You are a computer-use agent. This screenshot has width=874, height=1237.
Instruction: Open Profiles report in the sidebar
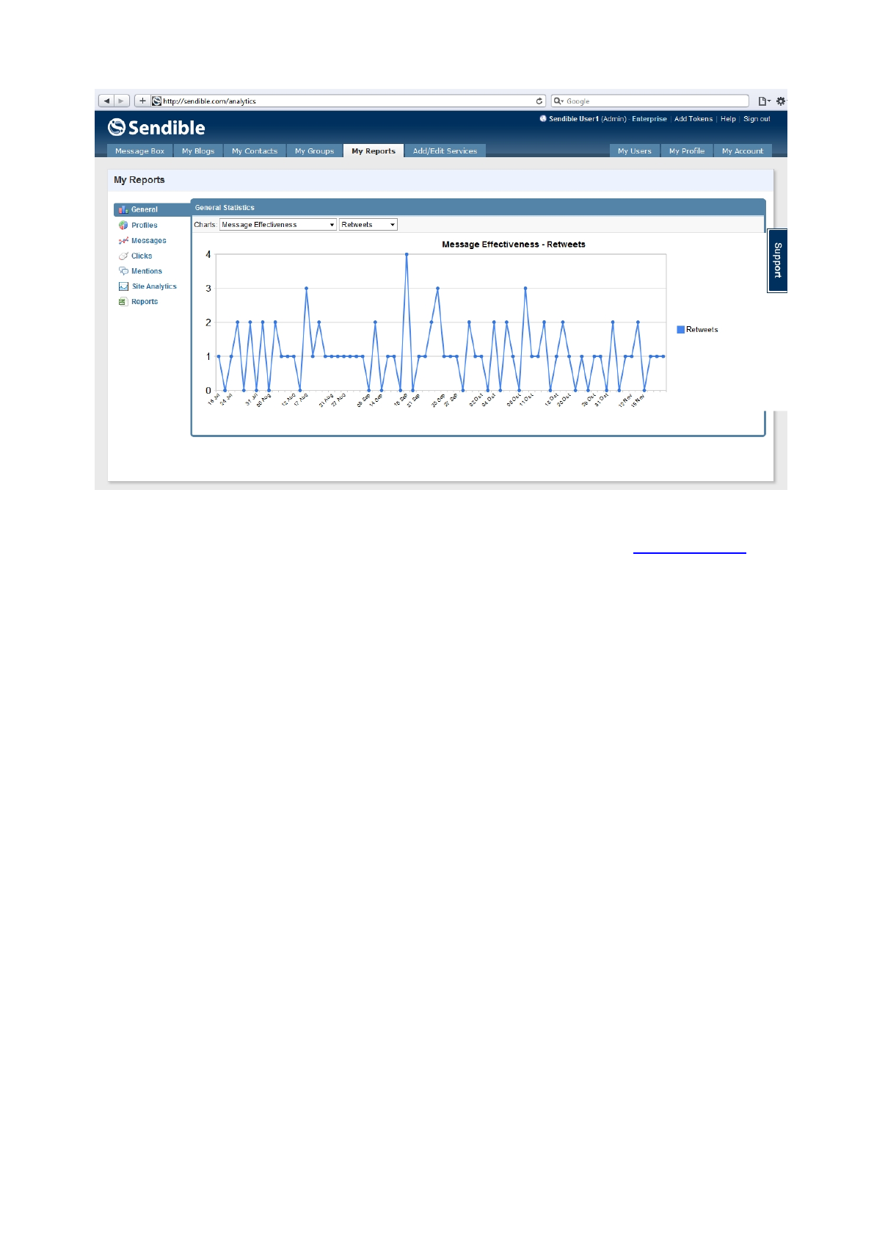point(145,226)
